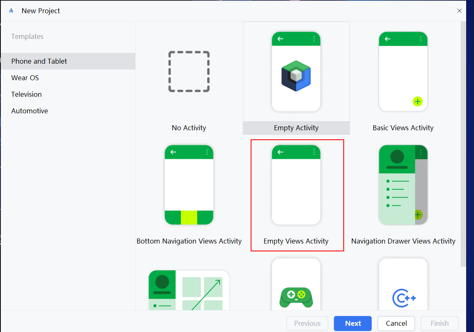This screenshot has height=332, width=474.
Task: Switch to Wear OS templates
Action: [68, 78]
